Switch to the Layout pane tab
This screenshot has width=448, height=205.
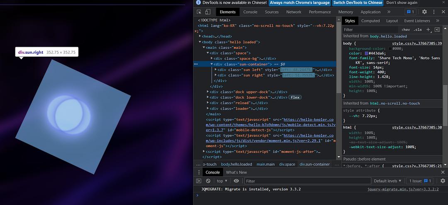392,21
